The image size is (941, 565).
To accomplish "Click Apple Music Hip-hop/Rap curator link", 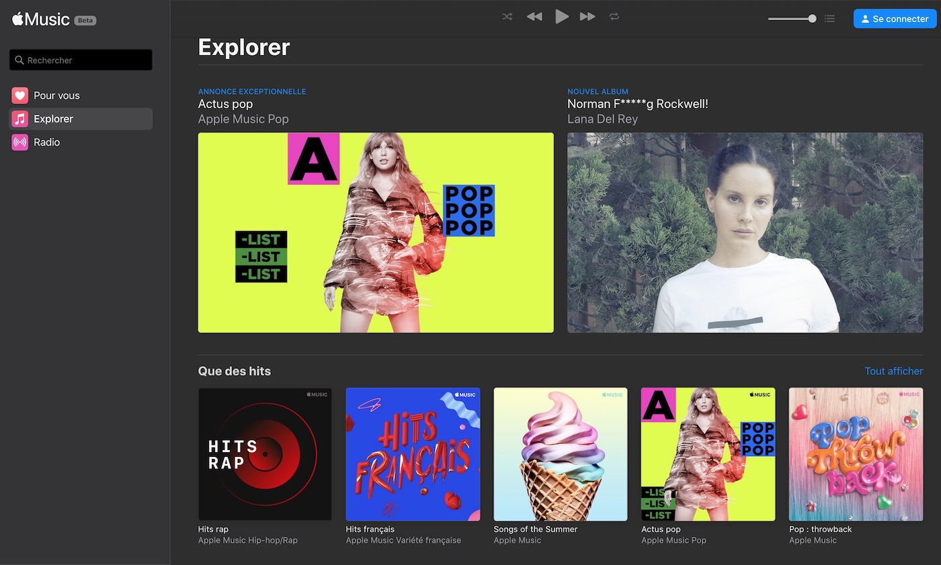I will tap(248, 540).
